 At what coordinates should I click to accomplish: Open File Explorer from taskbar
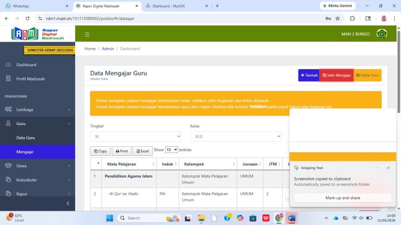click(x=201, y=218)
